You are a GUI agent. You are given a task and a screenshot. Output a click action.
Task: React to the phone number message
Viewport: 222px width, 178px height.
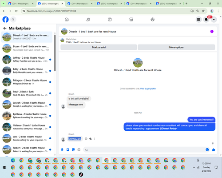86,139
